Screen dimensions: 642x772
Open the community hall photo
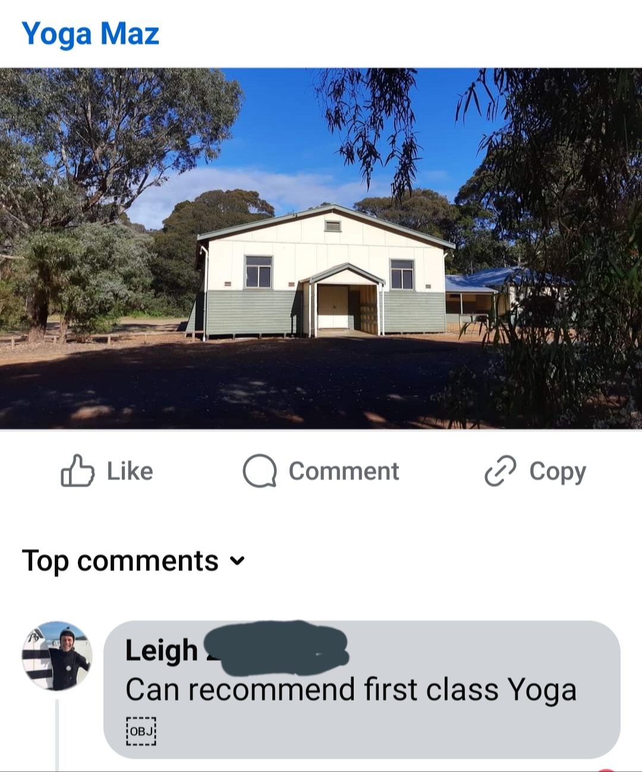321,248
